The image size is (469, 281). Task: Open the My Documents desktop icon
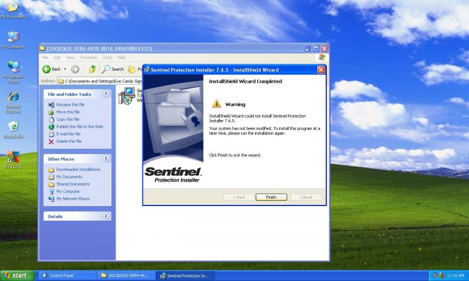click(x=13, y=9)
